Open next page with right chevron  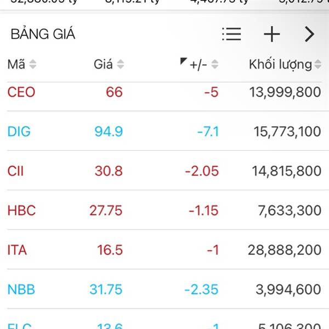(x=309, y=34)
